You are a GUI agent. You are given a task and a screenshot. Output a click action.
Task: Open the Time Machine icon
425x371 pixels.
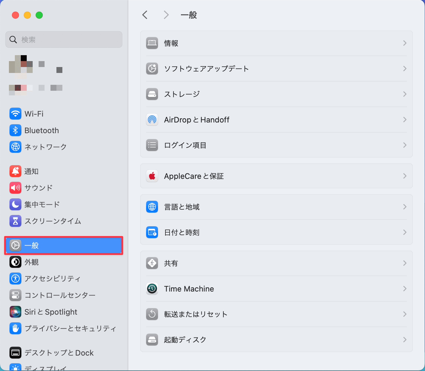coord(152,289)
